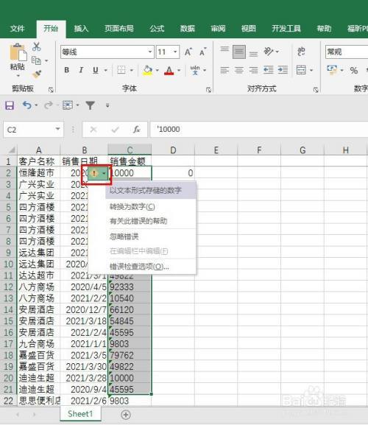The height and width of the screenshot is (425, 368).
Task: Toggle bold formatting
Action: 67,70
